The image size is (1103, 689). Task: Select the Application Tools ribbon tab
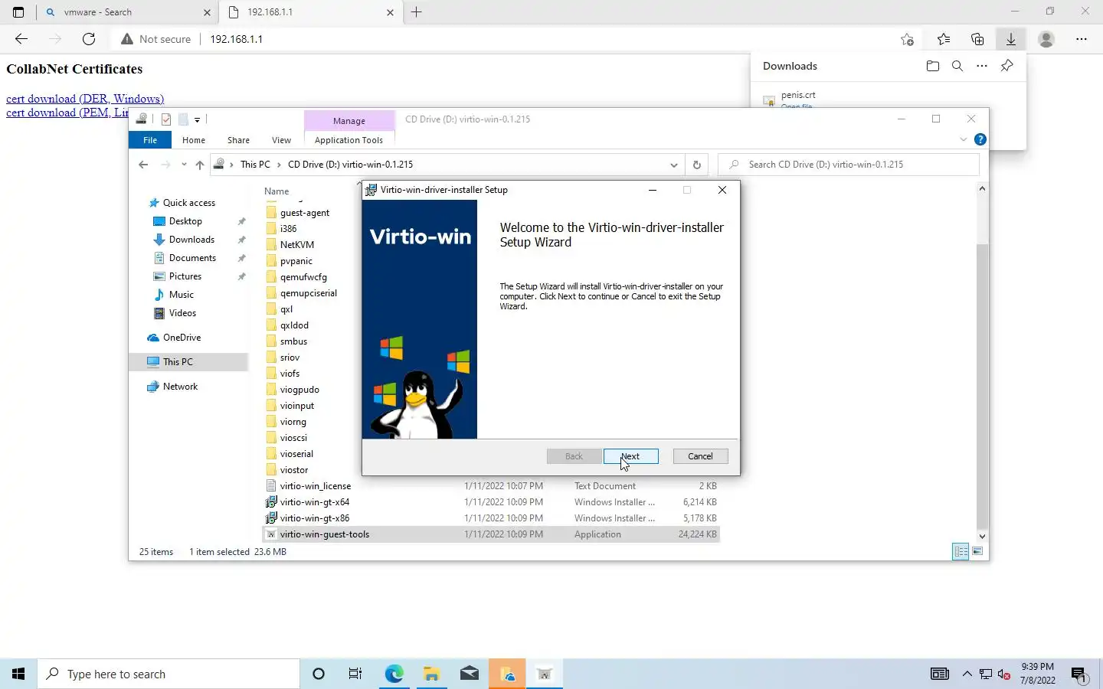349,140
